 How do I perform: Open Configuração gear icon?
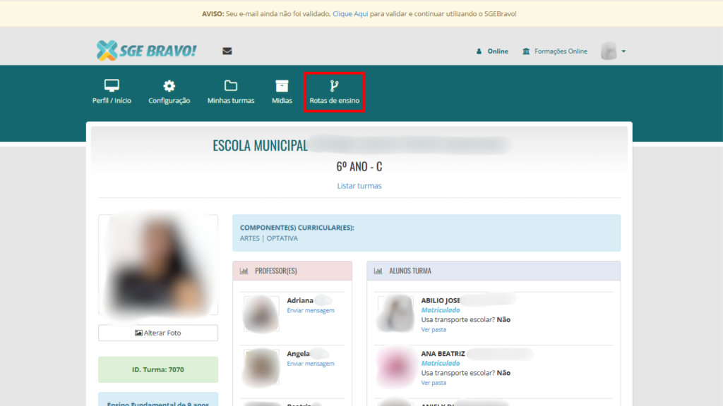169,86
